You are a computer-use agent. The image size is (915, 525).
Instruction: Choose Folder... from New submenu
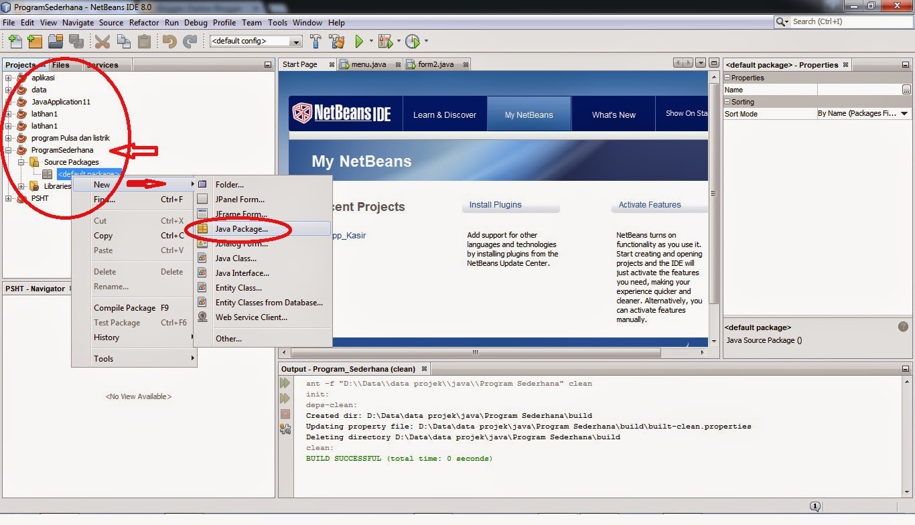pyautogui.click(x=263, y=185)
